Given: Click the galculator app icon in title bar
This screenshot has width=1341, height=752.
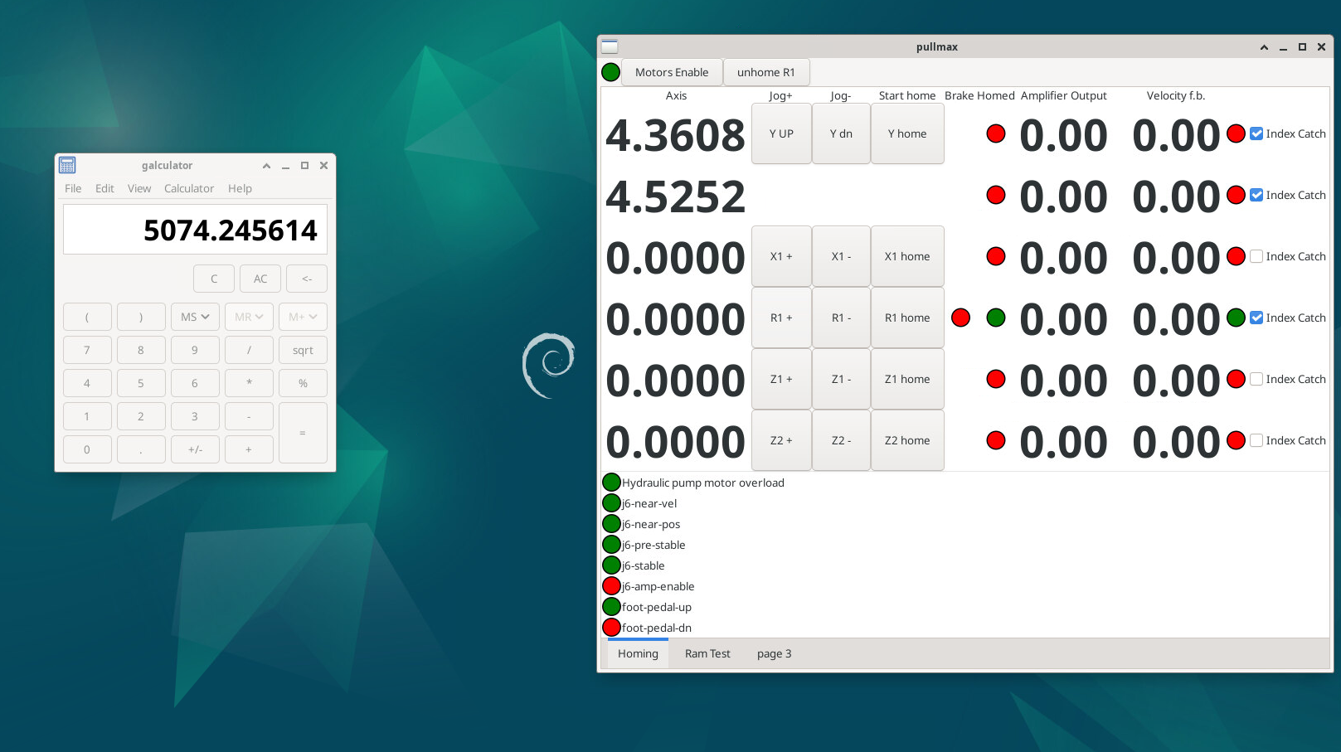Looking at the screenshot, I should (x=68, y=166).
